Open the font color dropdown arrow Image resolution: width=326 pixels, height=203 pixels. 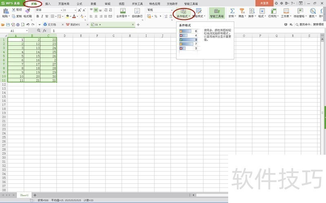[x=77, y=16]
